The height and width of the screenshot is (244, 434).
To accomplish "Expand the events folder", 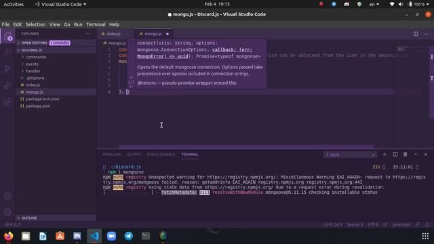I will pos(56,64).
